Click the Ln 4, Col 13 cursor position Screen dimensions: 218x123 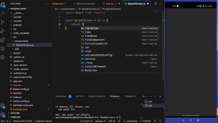pyautogui.click(x=86, y=121)
